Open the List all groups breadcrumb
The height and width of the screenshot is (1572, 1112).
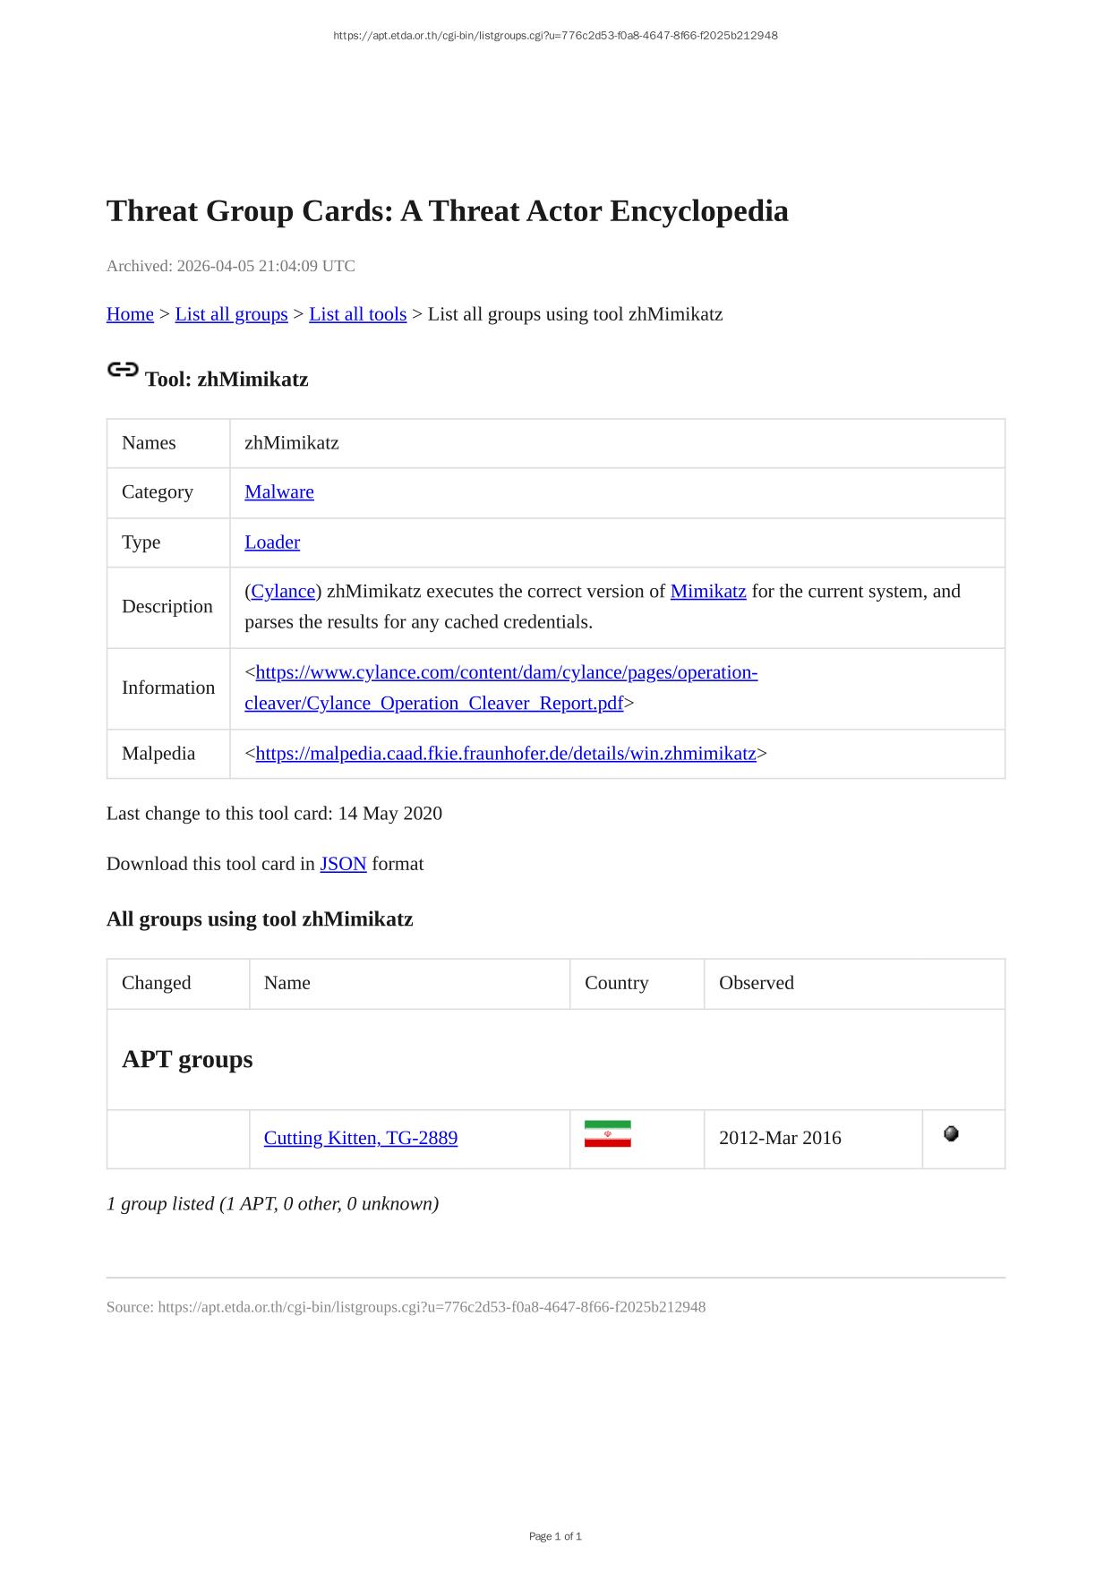pyautogui.click(x=231, y=314)
